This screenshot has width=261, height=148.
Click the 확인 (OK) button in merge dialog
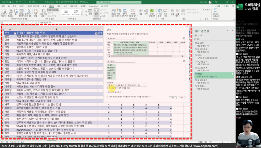pos(171,97)
